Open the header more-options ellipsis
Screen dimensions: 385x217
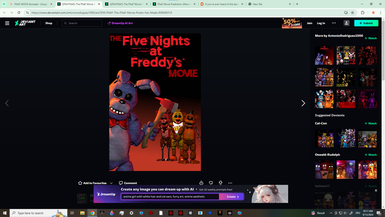333,23
